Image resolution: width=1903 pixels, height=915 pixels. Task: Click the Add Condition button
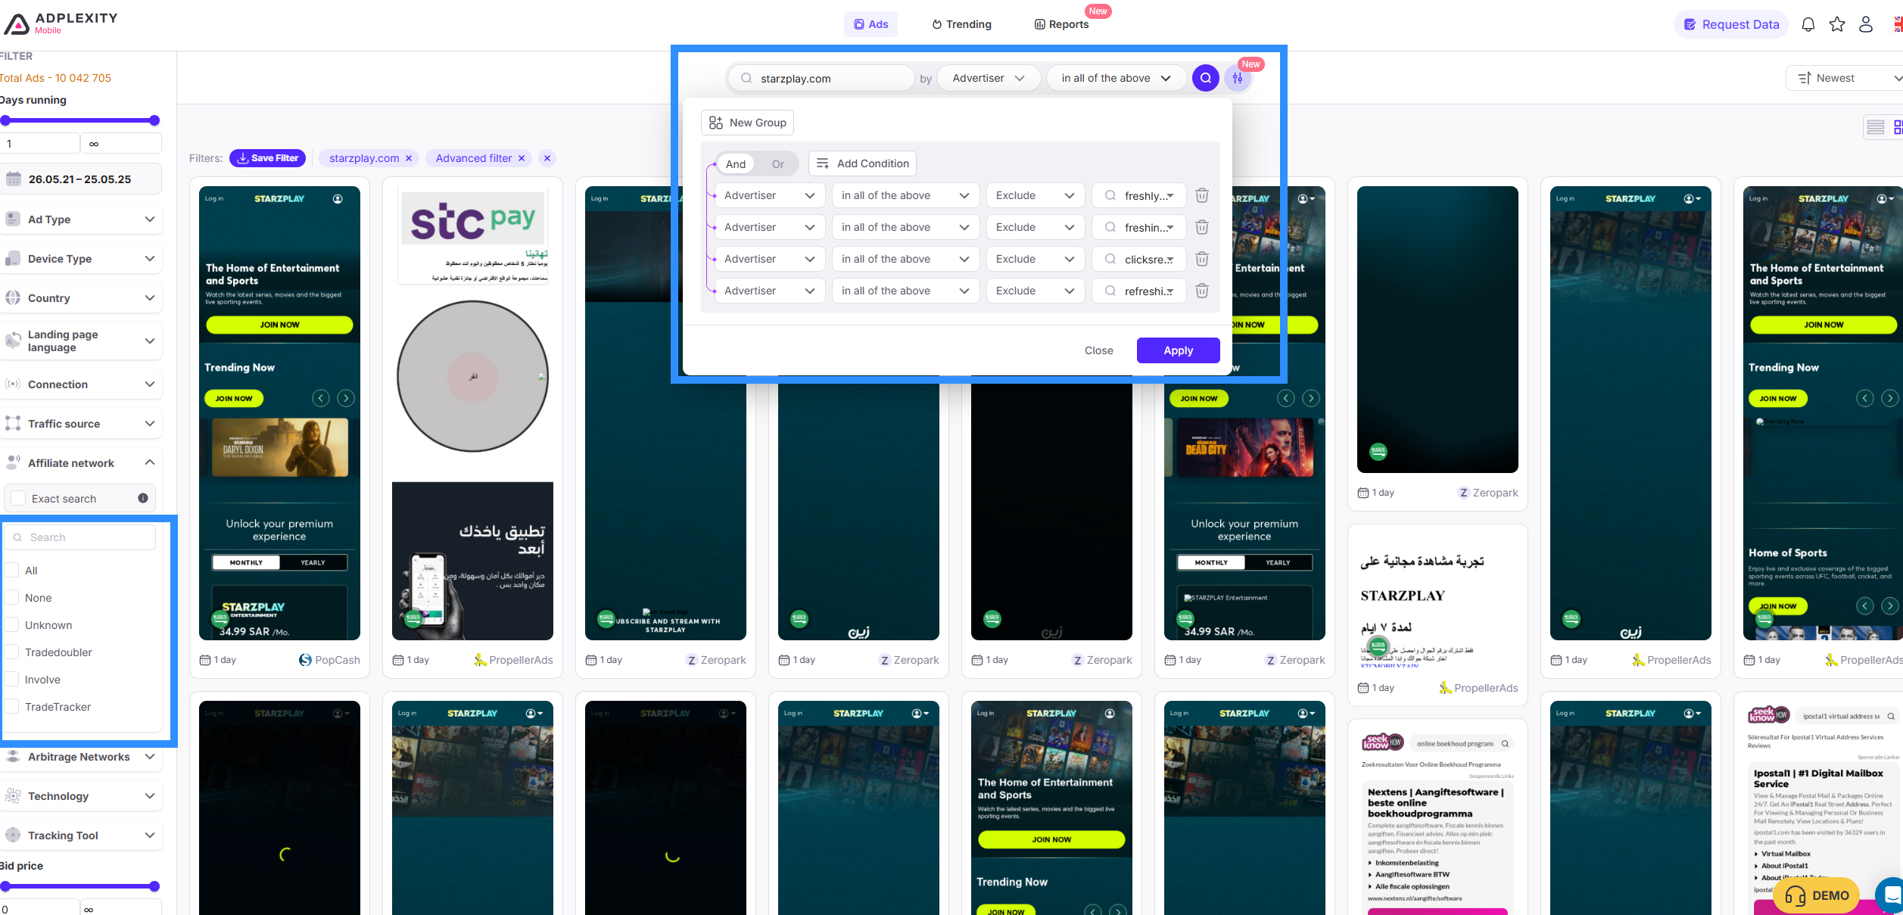pyautogui.click(x=862, y=163)
